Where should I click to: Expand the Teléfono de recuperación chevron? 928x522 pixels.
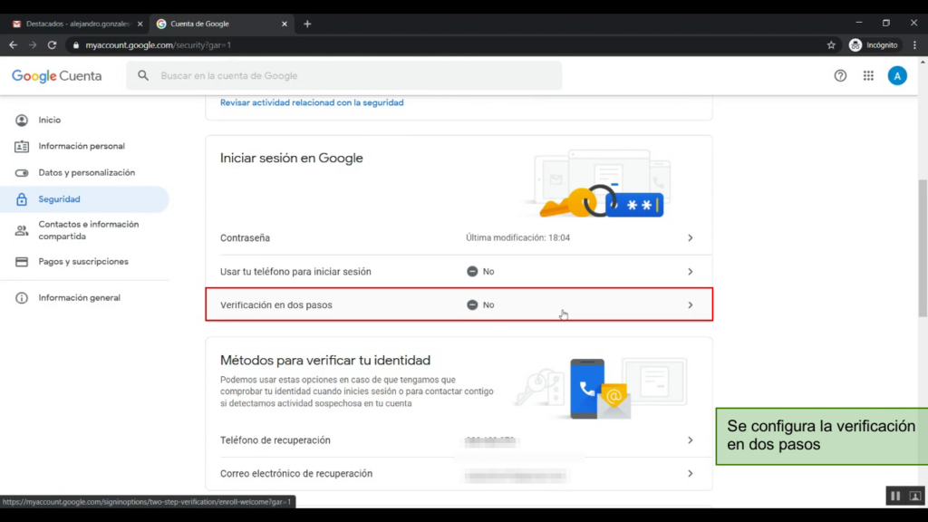(690, 440)
